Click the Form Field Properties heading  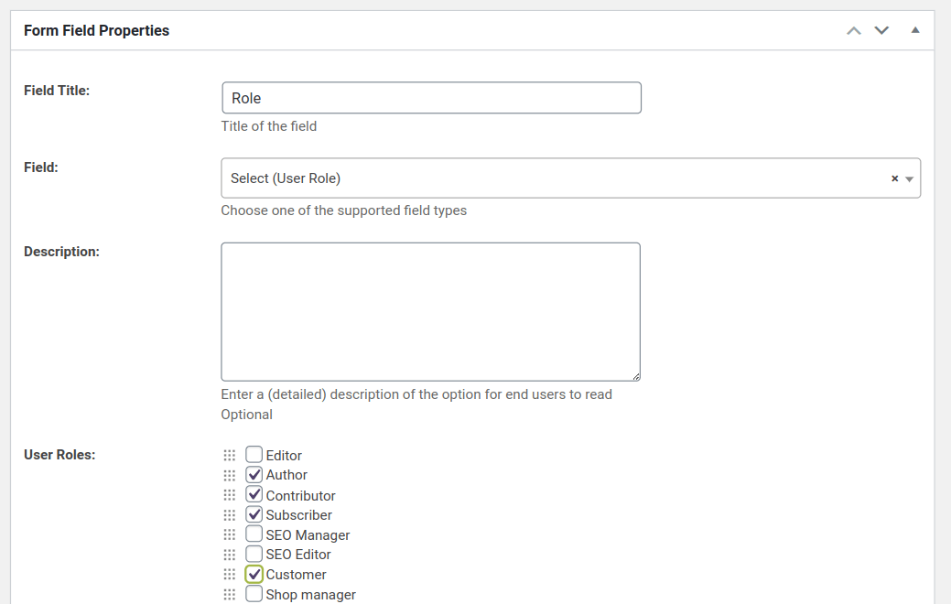(x=96, y=30)
